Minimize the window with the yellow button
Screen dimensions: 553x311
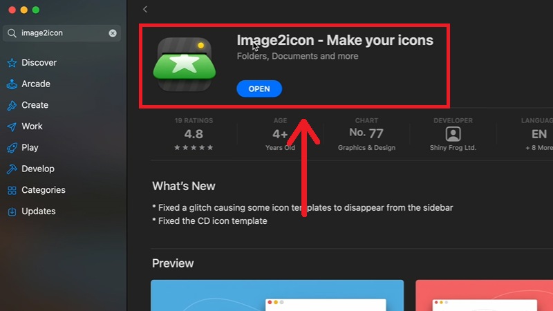point(24,10)
